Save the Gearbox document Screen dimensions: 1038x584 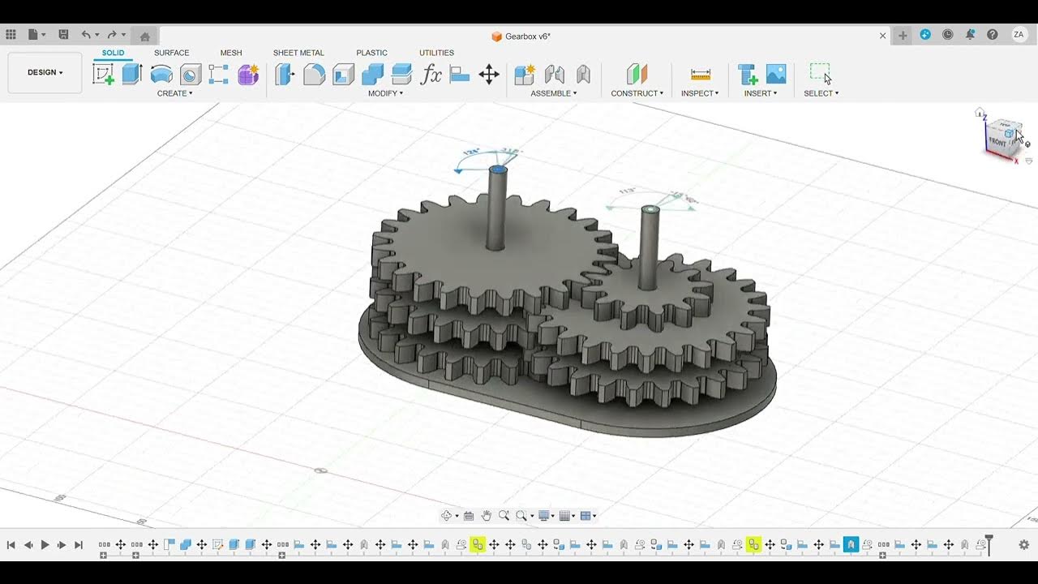click(63, 35)
